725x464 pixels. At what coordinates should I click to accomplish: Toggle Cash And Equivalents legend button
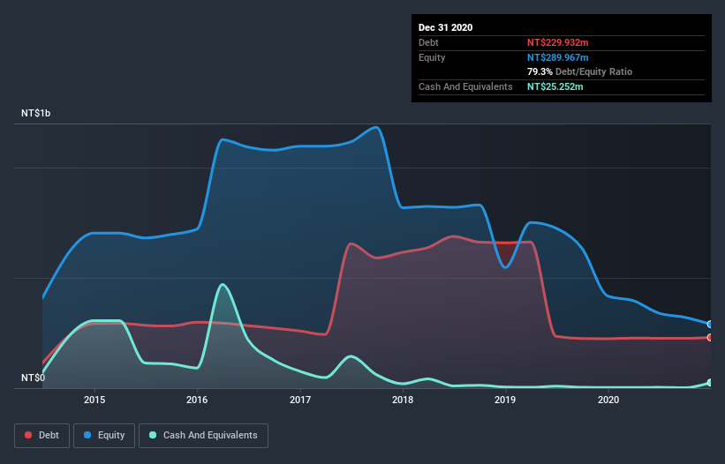203,436
